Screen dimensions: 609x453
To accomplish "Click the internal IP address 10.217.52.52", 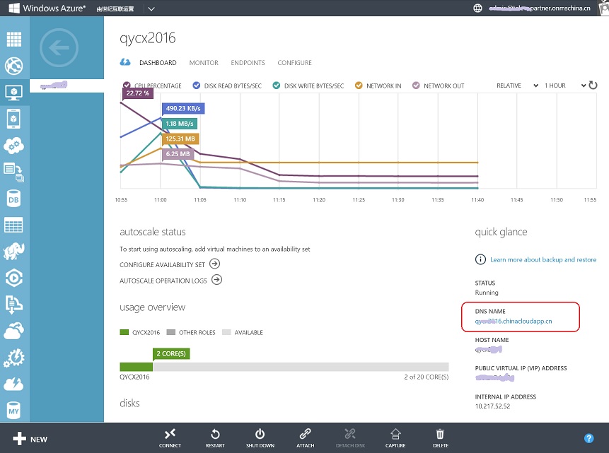I will click(492, 406).
